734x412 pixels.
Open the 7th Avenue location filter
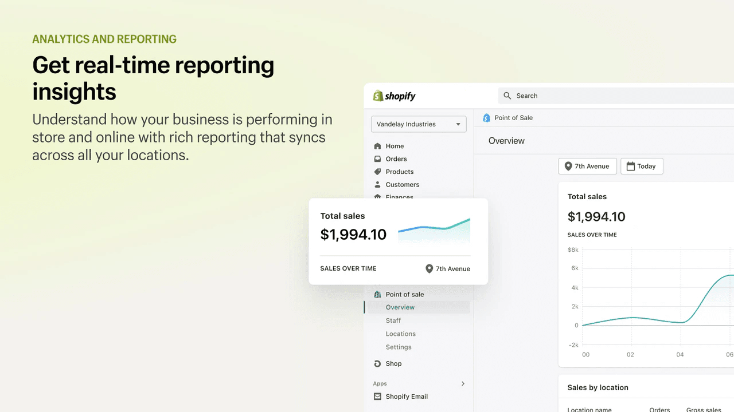[x=587, y=167]
